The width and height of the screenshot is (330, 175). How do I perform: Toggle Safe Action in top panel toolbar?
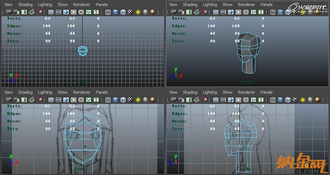tap(89, 12)
